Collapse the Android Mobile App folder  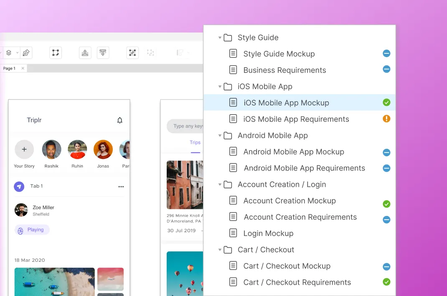point(220,136)
